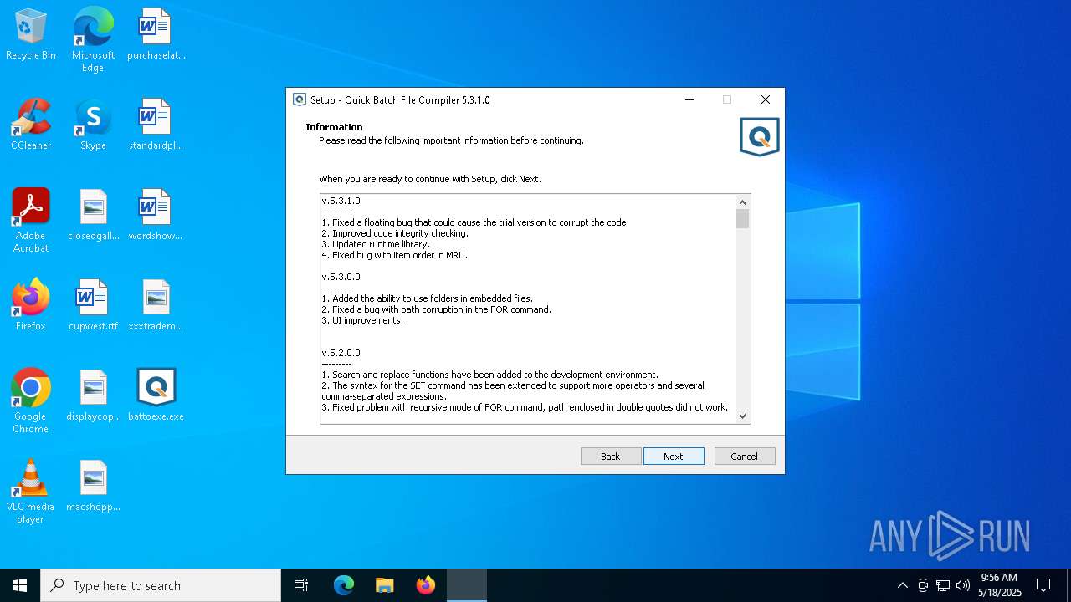Select the battoexe.exe installer icon
The image size is (1071, 602).
[156, 396]
